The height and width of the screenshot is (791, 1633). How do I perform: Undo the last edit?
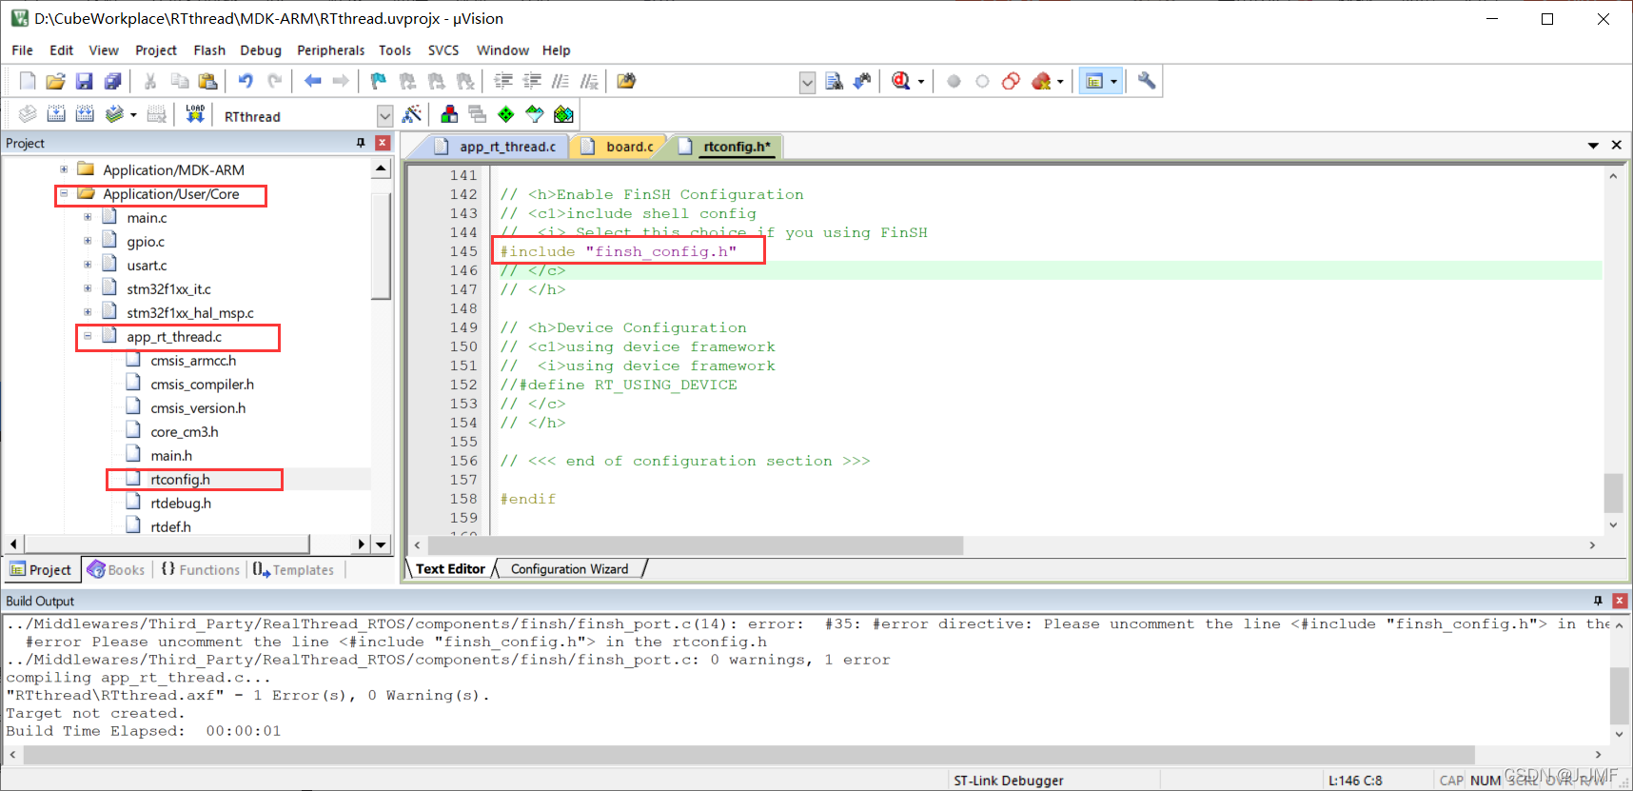tap(246, 81)
